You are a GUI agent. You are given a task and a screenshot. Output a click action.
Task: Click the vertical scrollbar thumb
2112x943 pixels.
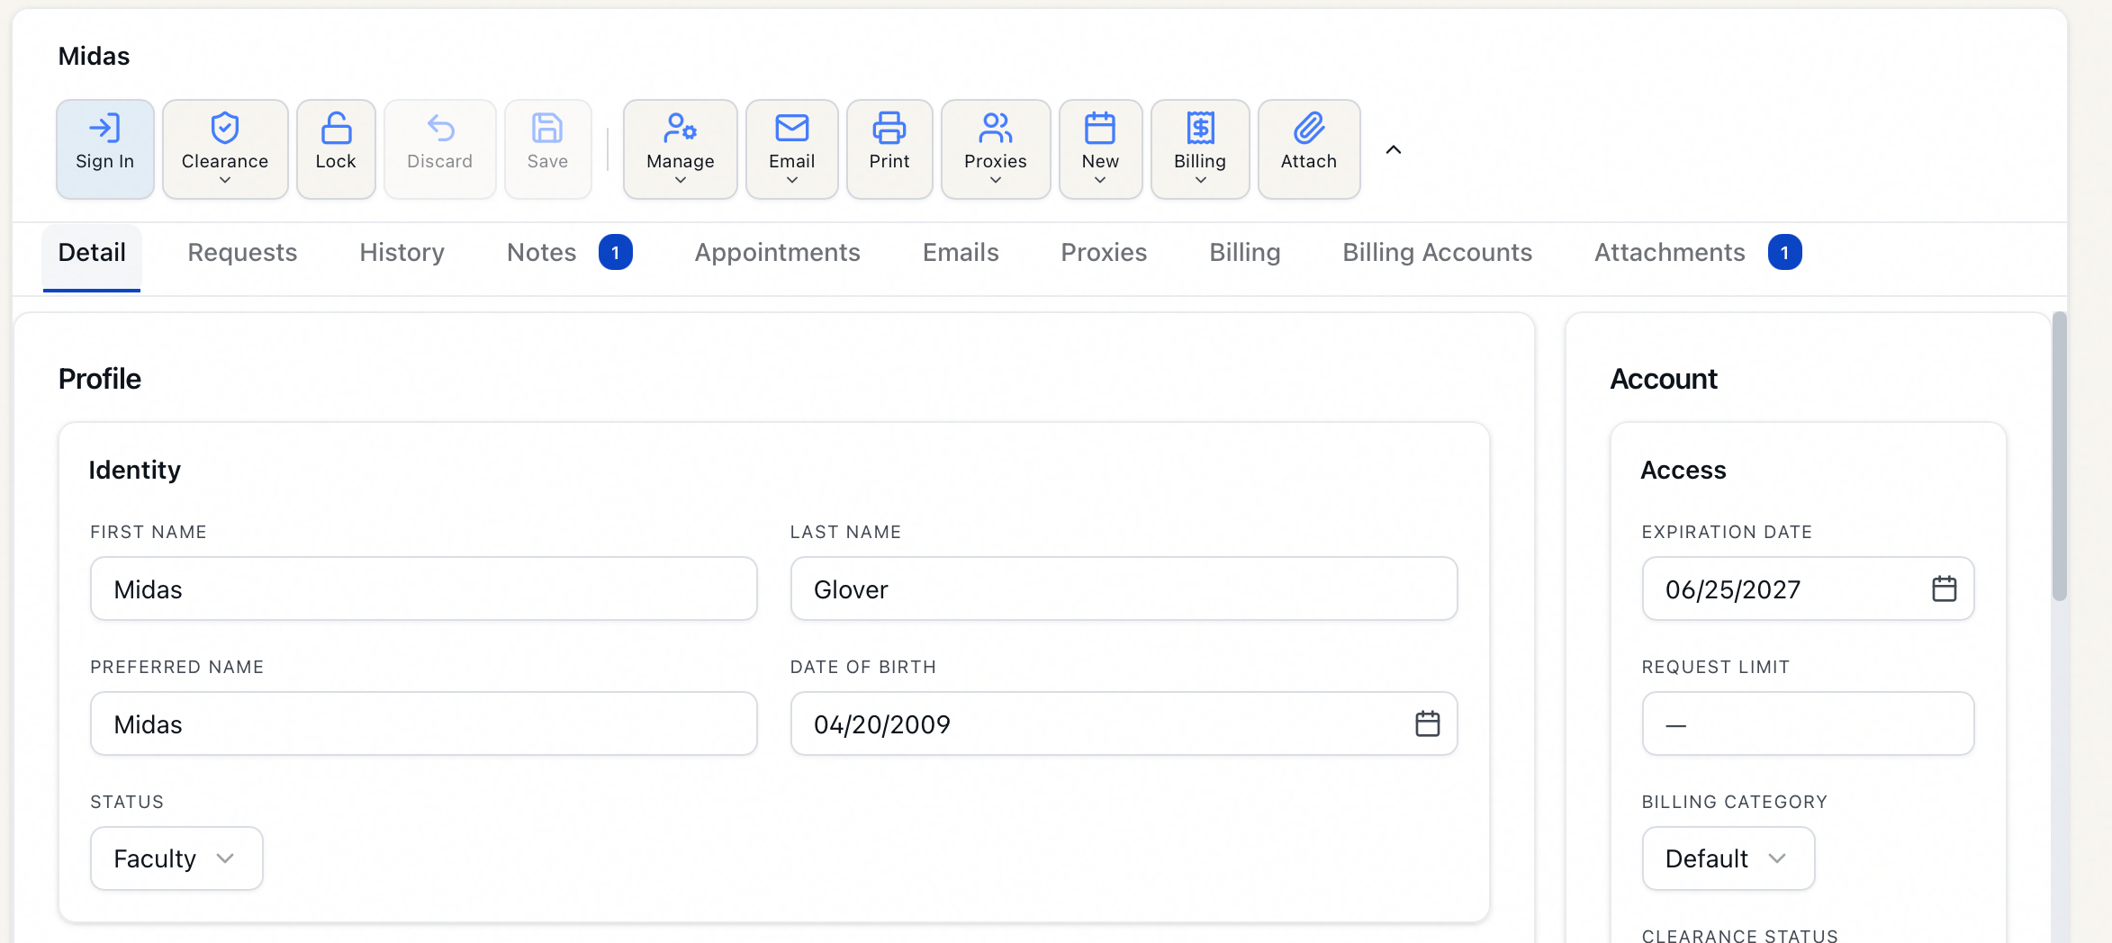(2060, 456)
